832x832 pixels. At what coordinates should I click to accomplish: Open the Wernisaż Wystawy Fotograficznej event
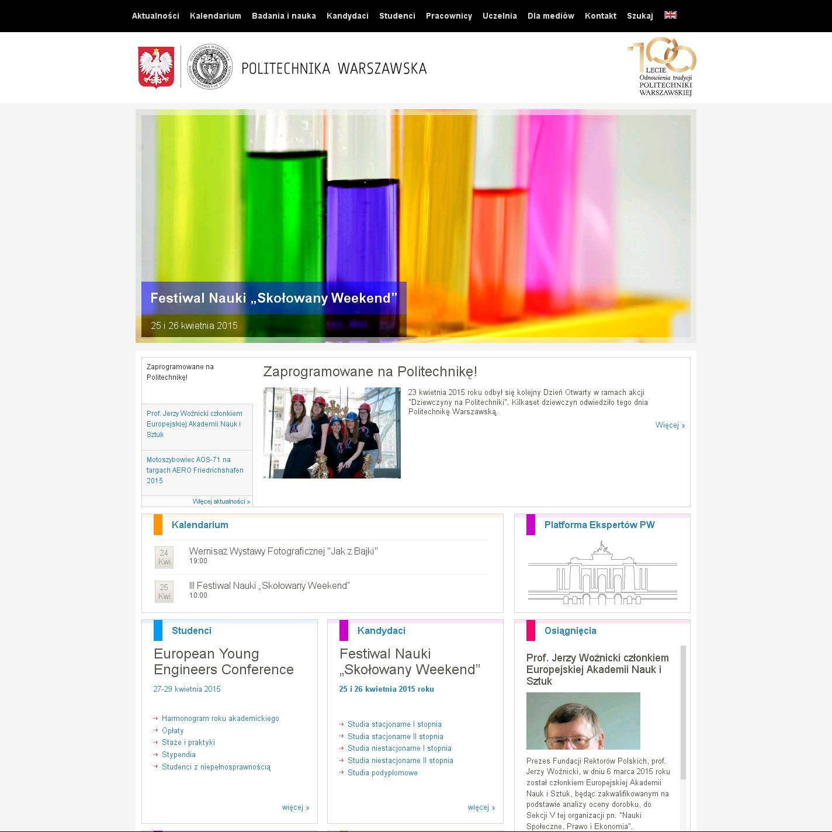[283, 551]
